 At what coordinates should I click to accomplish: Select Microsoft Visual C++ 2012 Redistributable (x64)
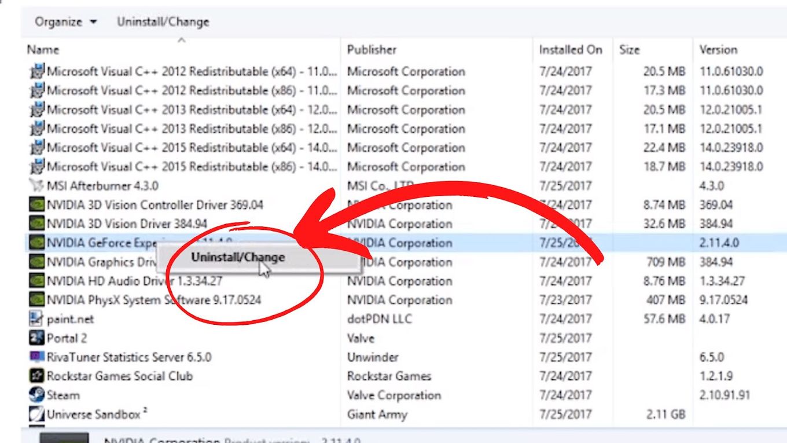192,72
